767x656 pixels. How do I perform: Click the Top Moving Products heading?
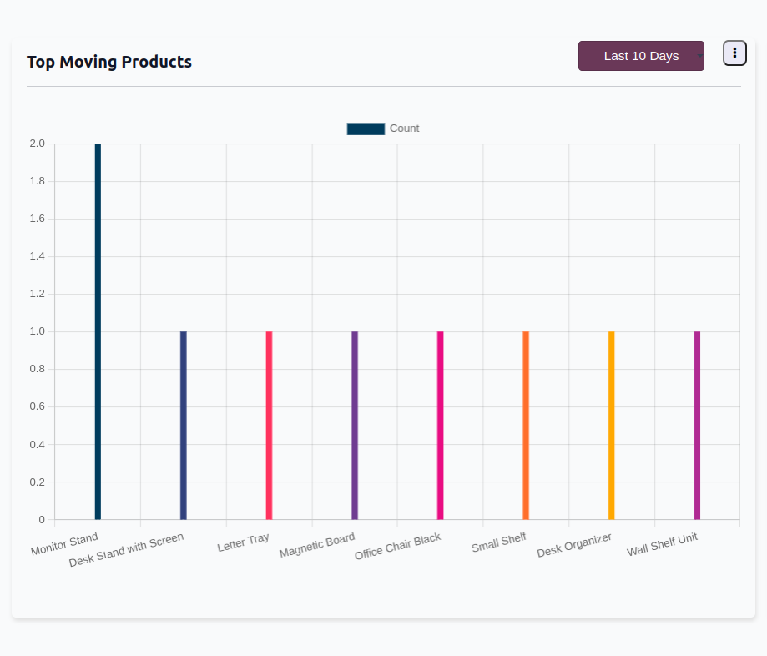[109, 62]
